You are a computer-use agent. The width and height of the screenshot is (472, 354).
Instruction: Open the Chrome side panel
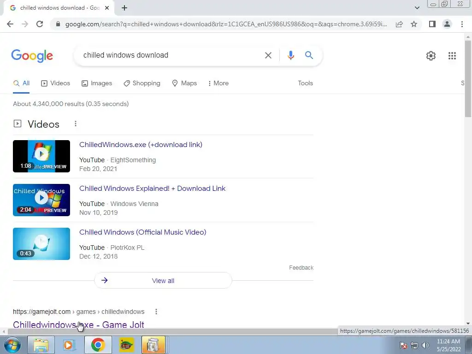coord(432,24)
